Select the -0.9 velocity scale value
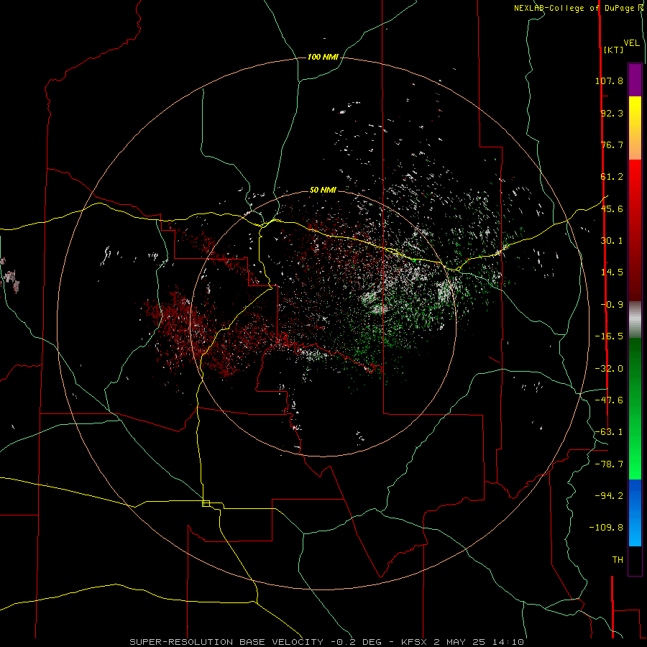 [612, 305]
